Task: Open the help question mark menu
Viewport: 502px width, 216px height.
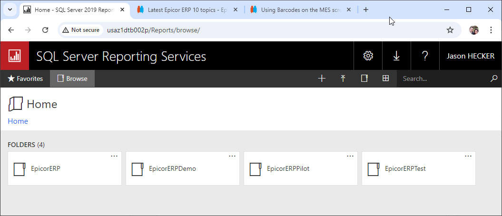Action: click(x=425, y=56)
